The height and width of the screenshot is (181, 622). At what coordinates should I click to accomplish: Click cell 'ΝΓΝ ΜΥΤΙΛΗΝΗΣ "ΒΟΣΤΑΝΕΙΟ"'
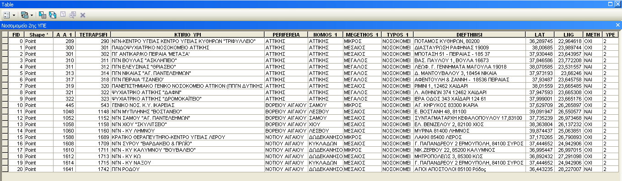[188, 112]
